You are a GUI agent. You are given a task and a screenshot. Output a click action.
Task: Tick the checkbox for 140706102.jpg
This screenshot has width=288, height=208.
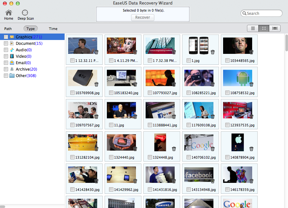click(x=189, y=157)
